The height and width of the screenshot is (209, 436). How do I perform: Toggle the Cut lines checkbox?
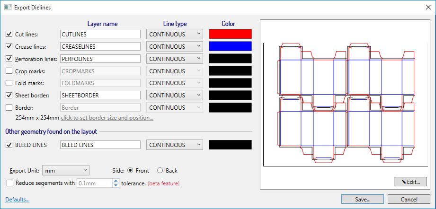[9, 34]
